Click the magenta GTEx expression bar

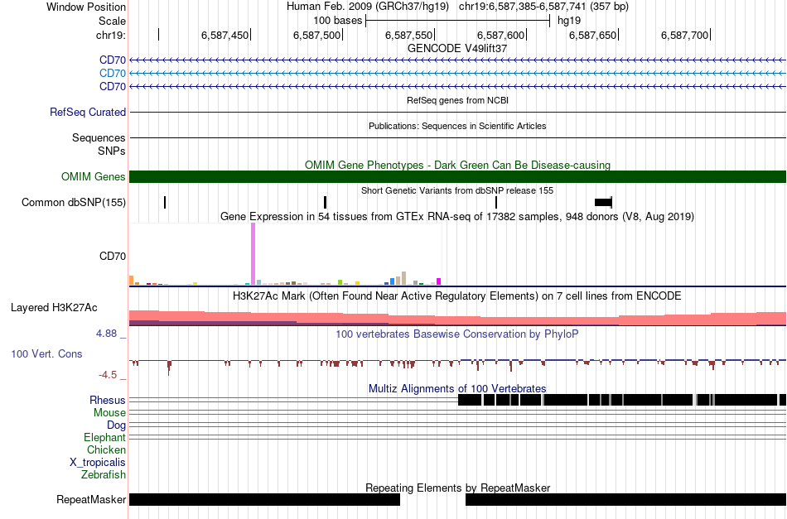tap(438, 281)
